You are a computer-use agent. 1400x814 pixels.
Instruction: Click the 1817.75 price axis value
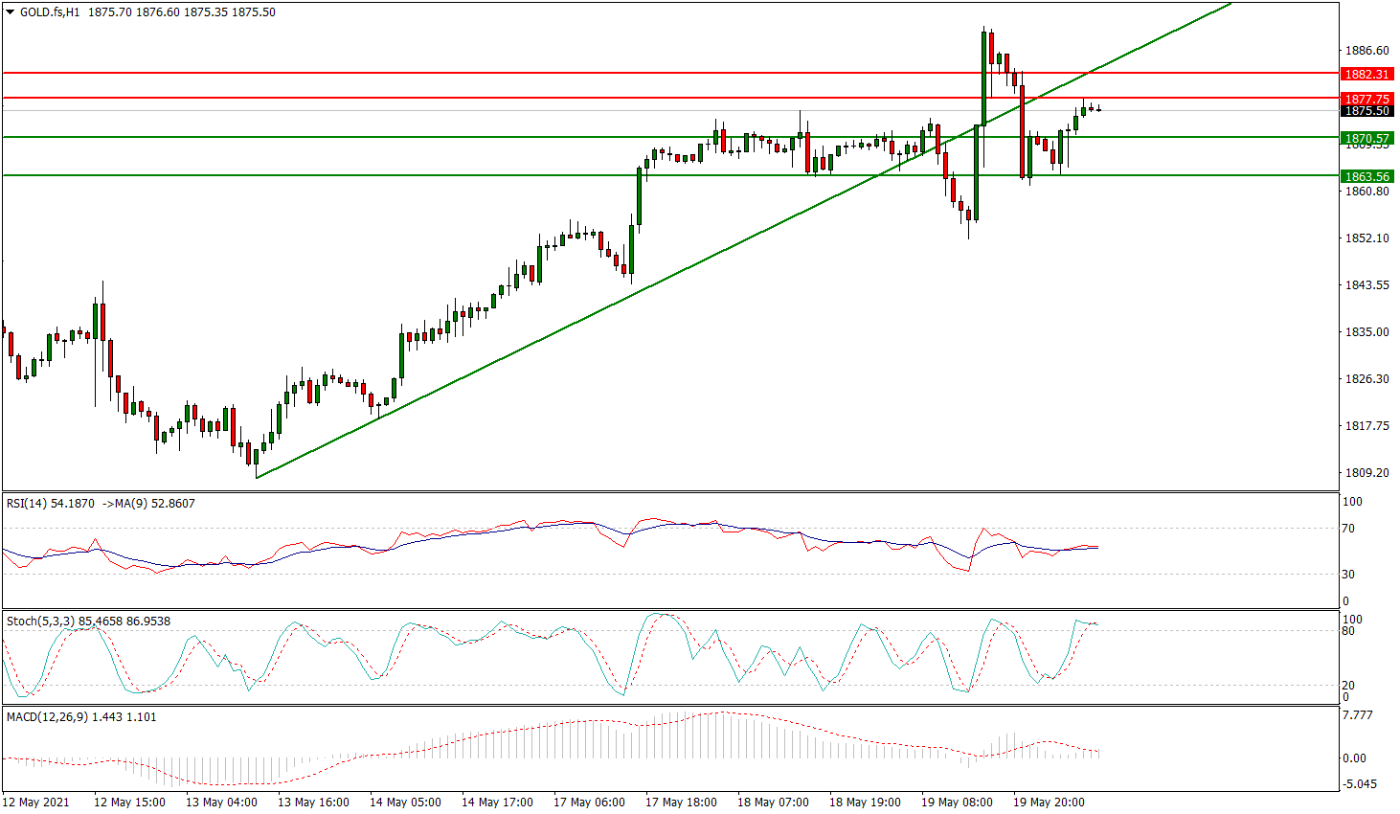click(x=1367, y=426)
